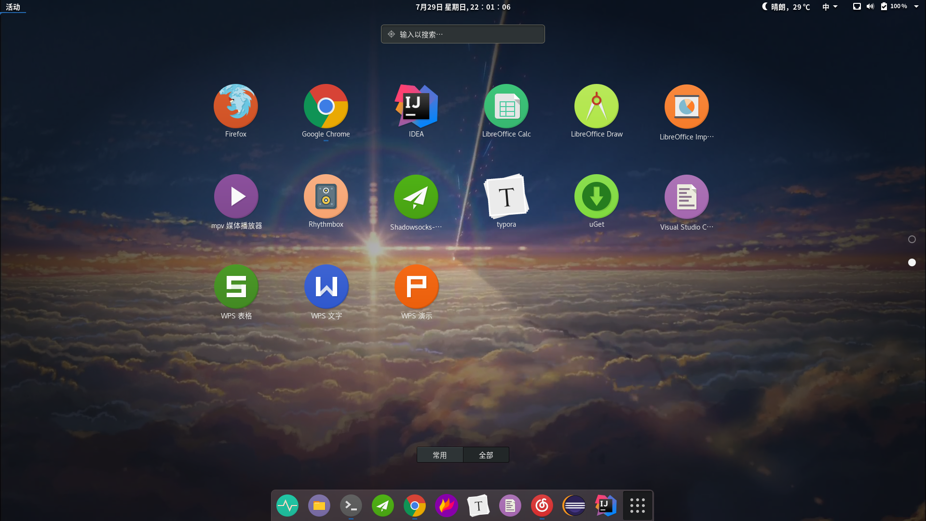Click 全部 all apps tab
This screenshot has width=926, height=521.
click(486, 455)
